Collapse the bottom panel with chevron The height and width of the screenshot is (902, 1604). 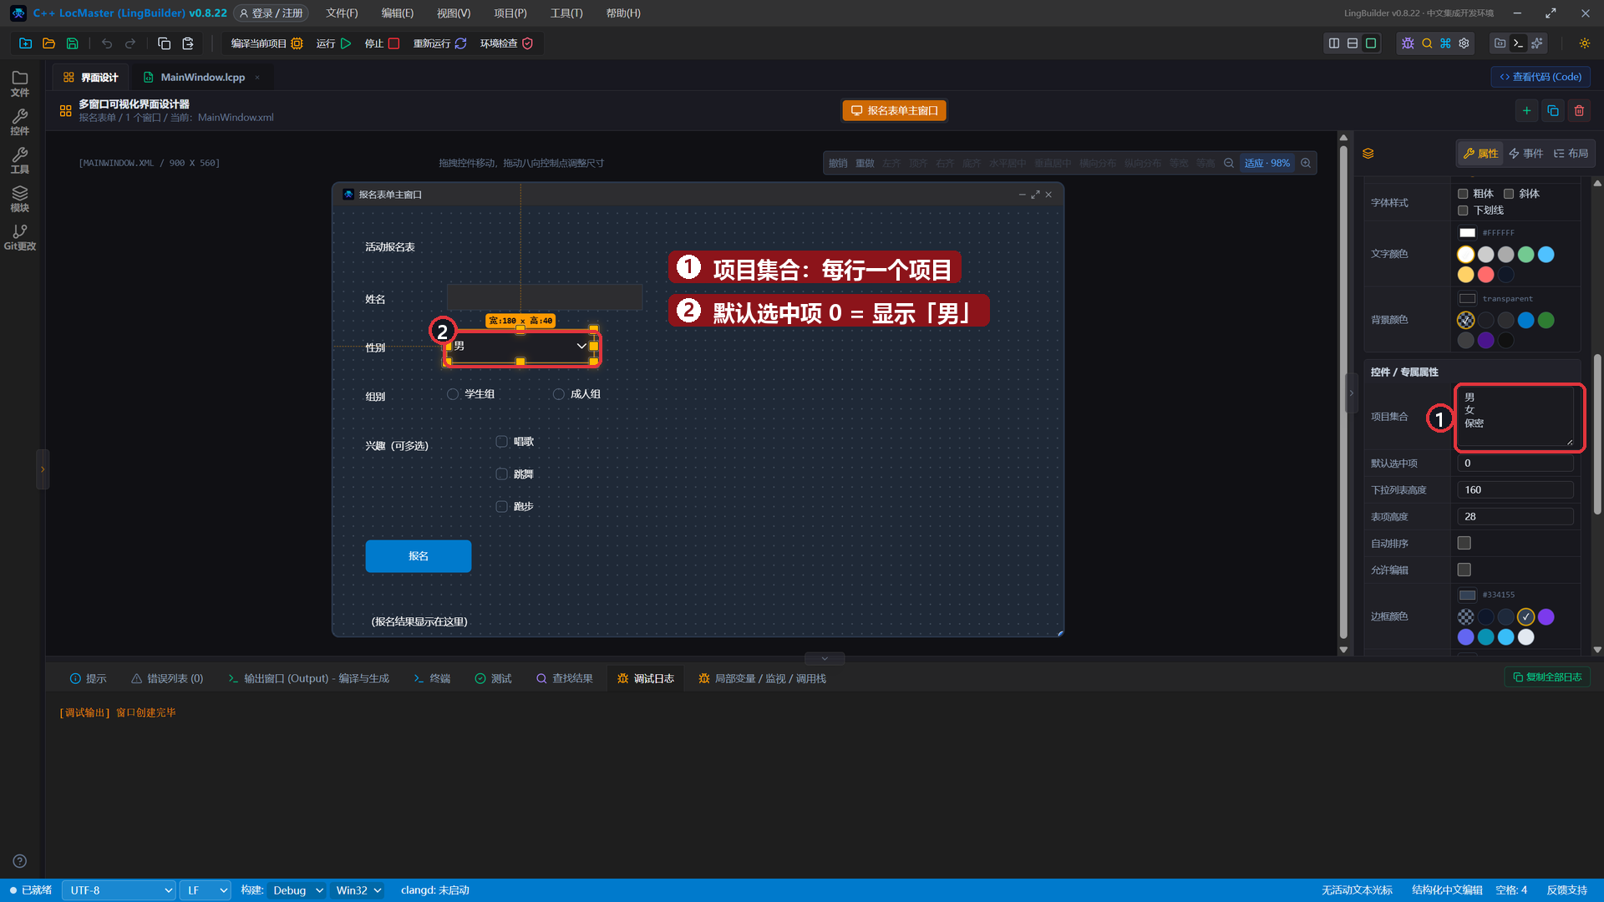pos(825,658)
